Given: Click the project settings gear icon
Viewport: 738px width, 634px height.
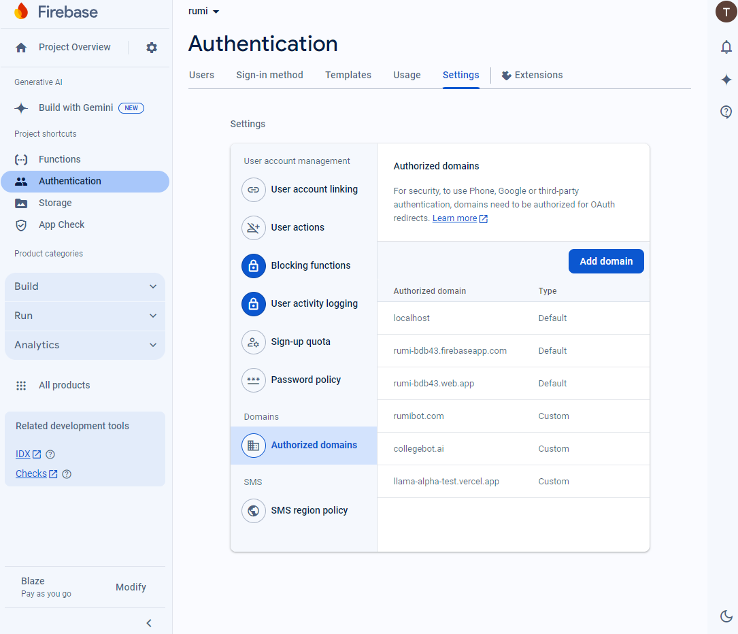Looking at the screenshot, I should pos(152,48).
